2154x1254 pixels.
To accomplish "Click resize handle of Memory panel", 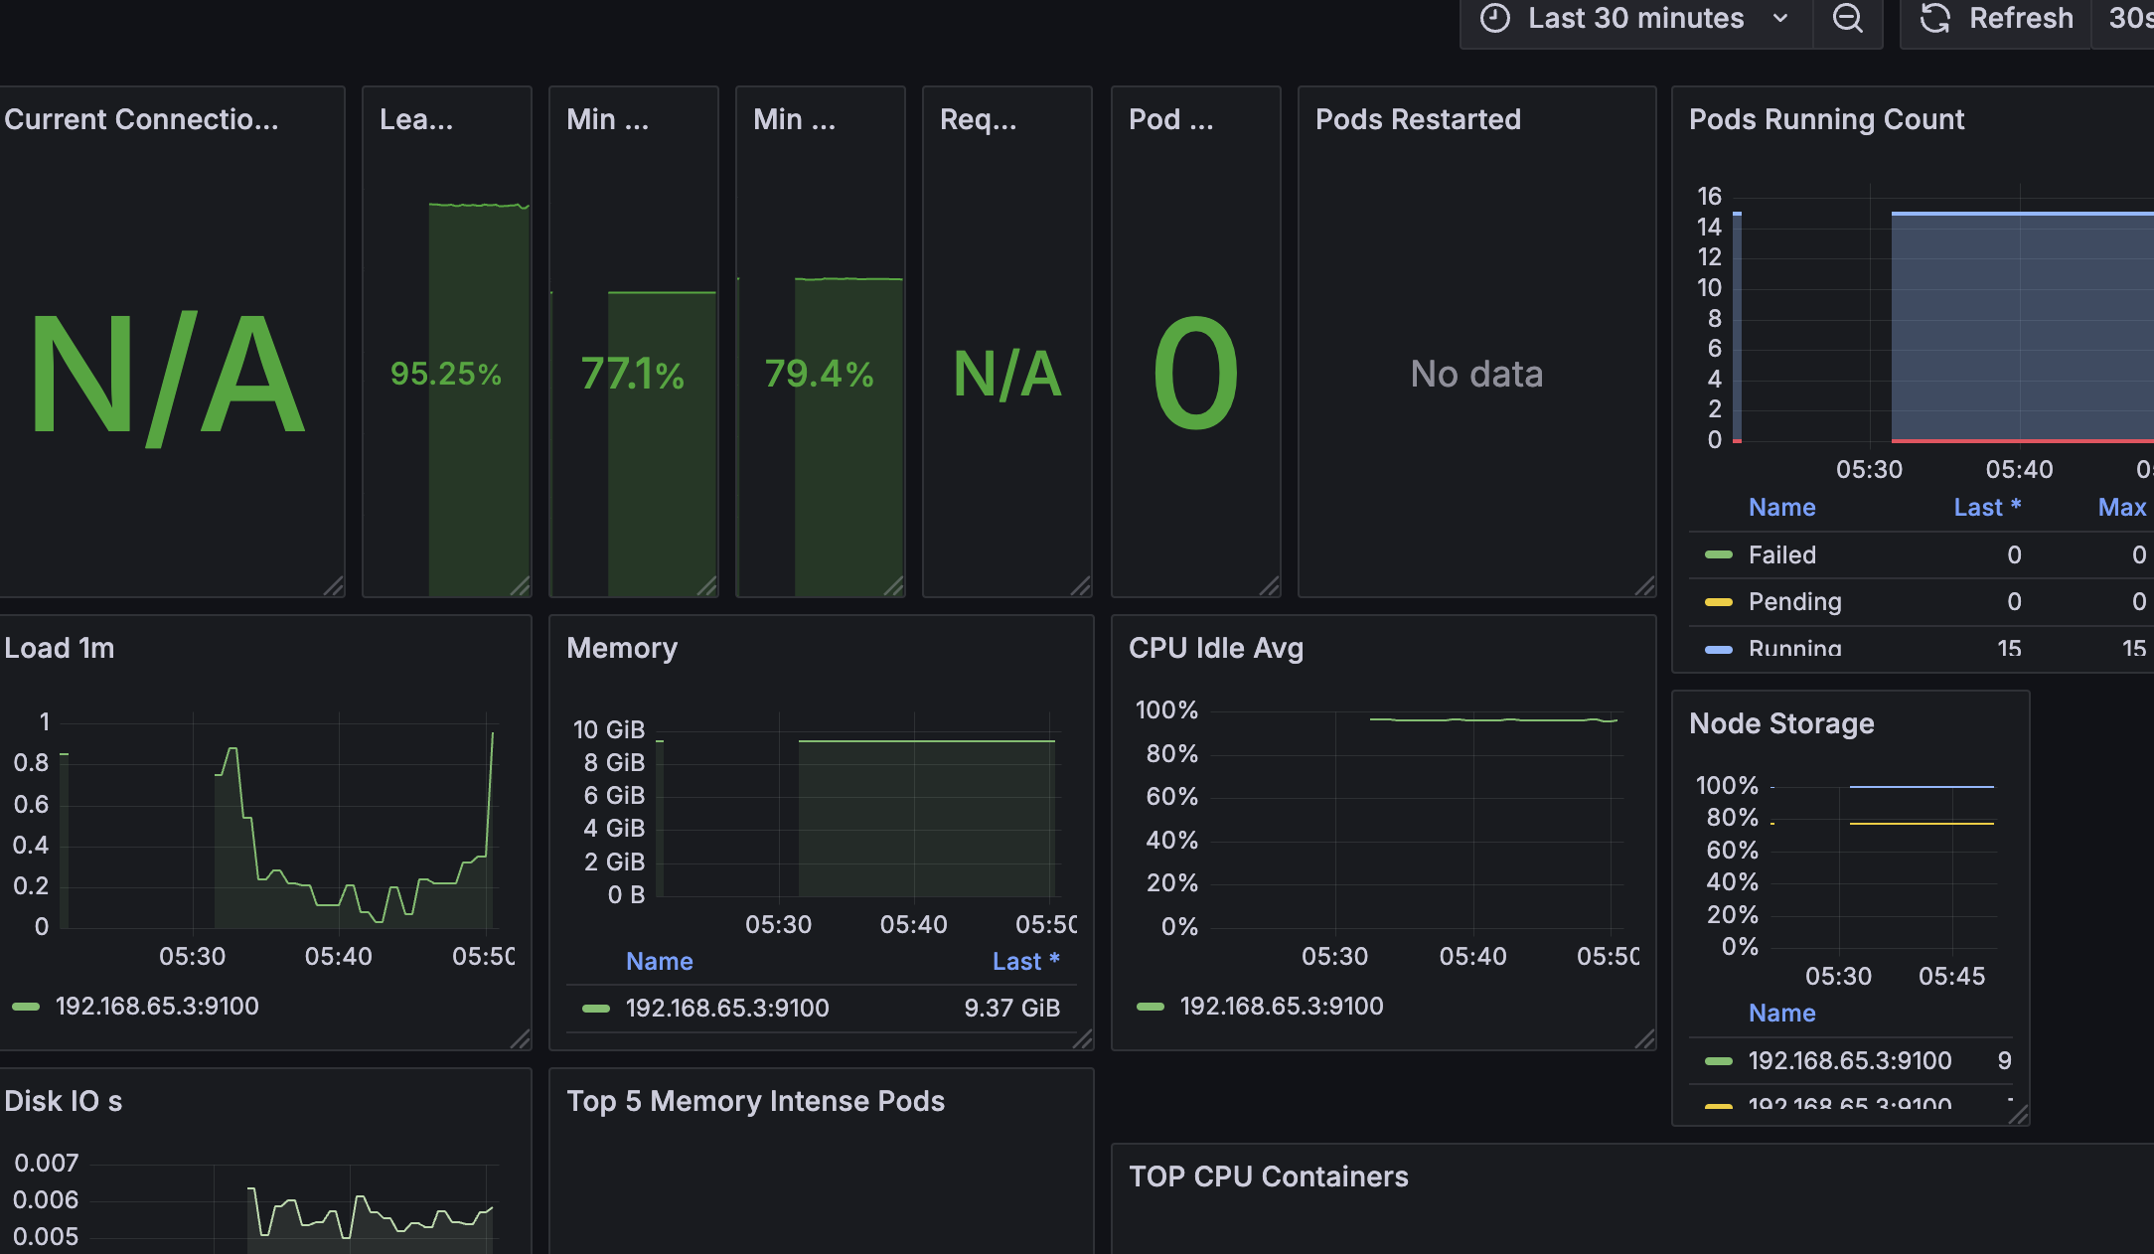I will tap(1082, 1039).
